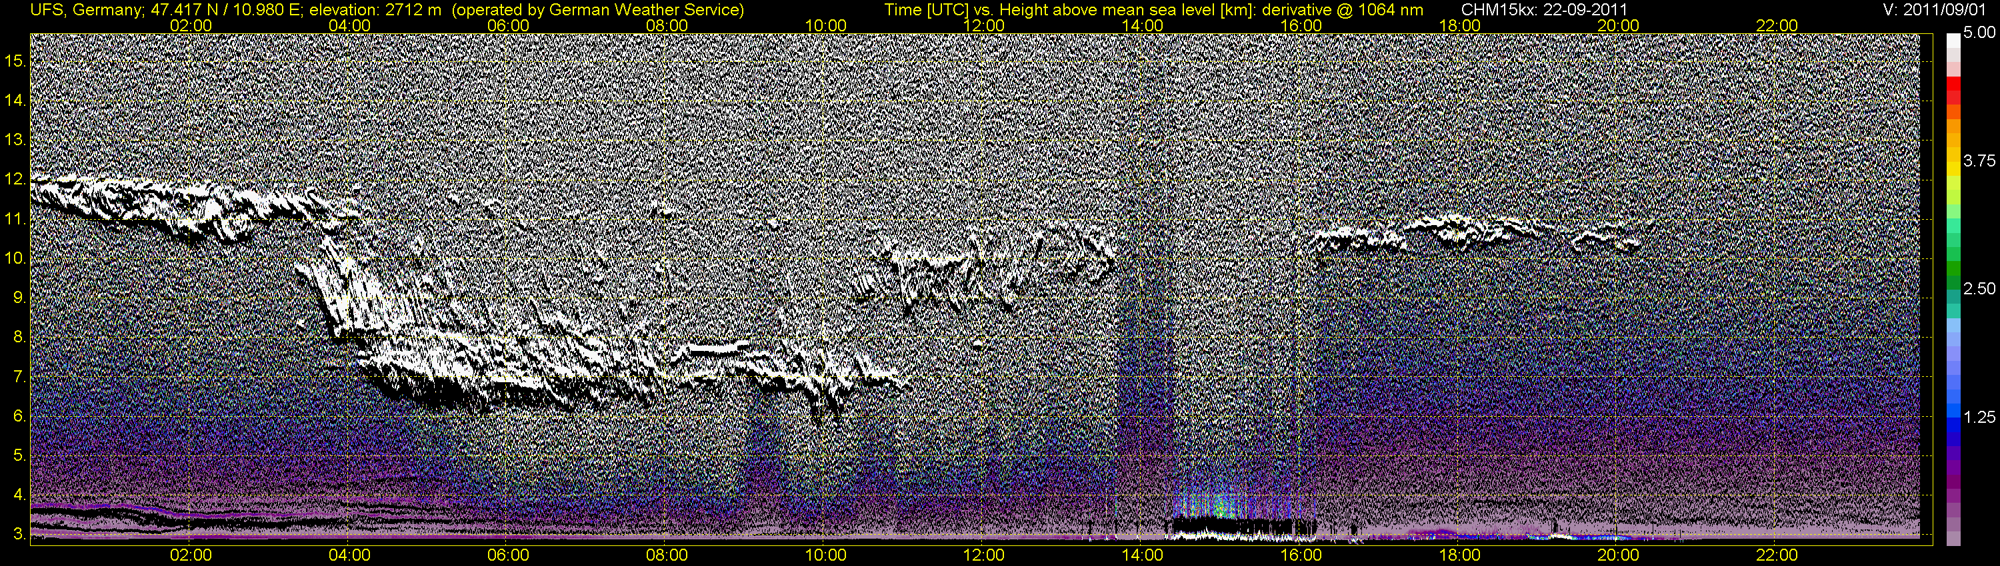Click the 12 km height axis label

coord(15,180)
